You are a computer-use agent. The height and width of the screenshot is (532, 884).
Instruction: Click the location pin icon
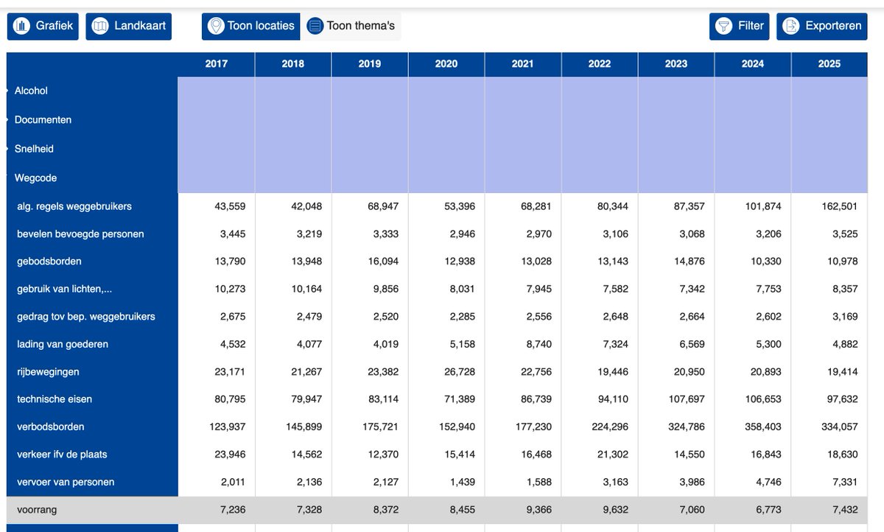(x=215, y=27)
